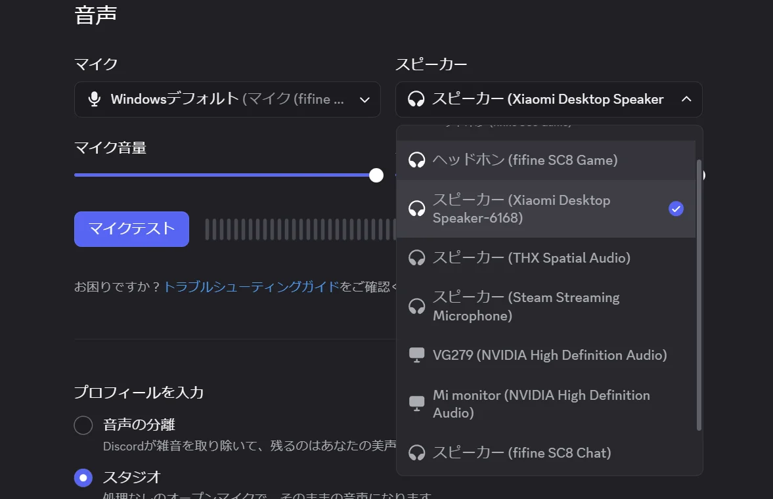Choose スピーカー (Steam Streaming Microphone) output
The width and height of the screenshot is (773, 499).
(x=546, y=306)
